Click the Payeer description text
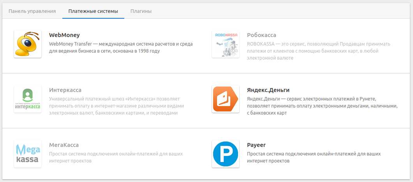This screenshot has height=182, width=413. pos(313,157)
